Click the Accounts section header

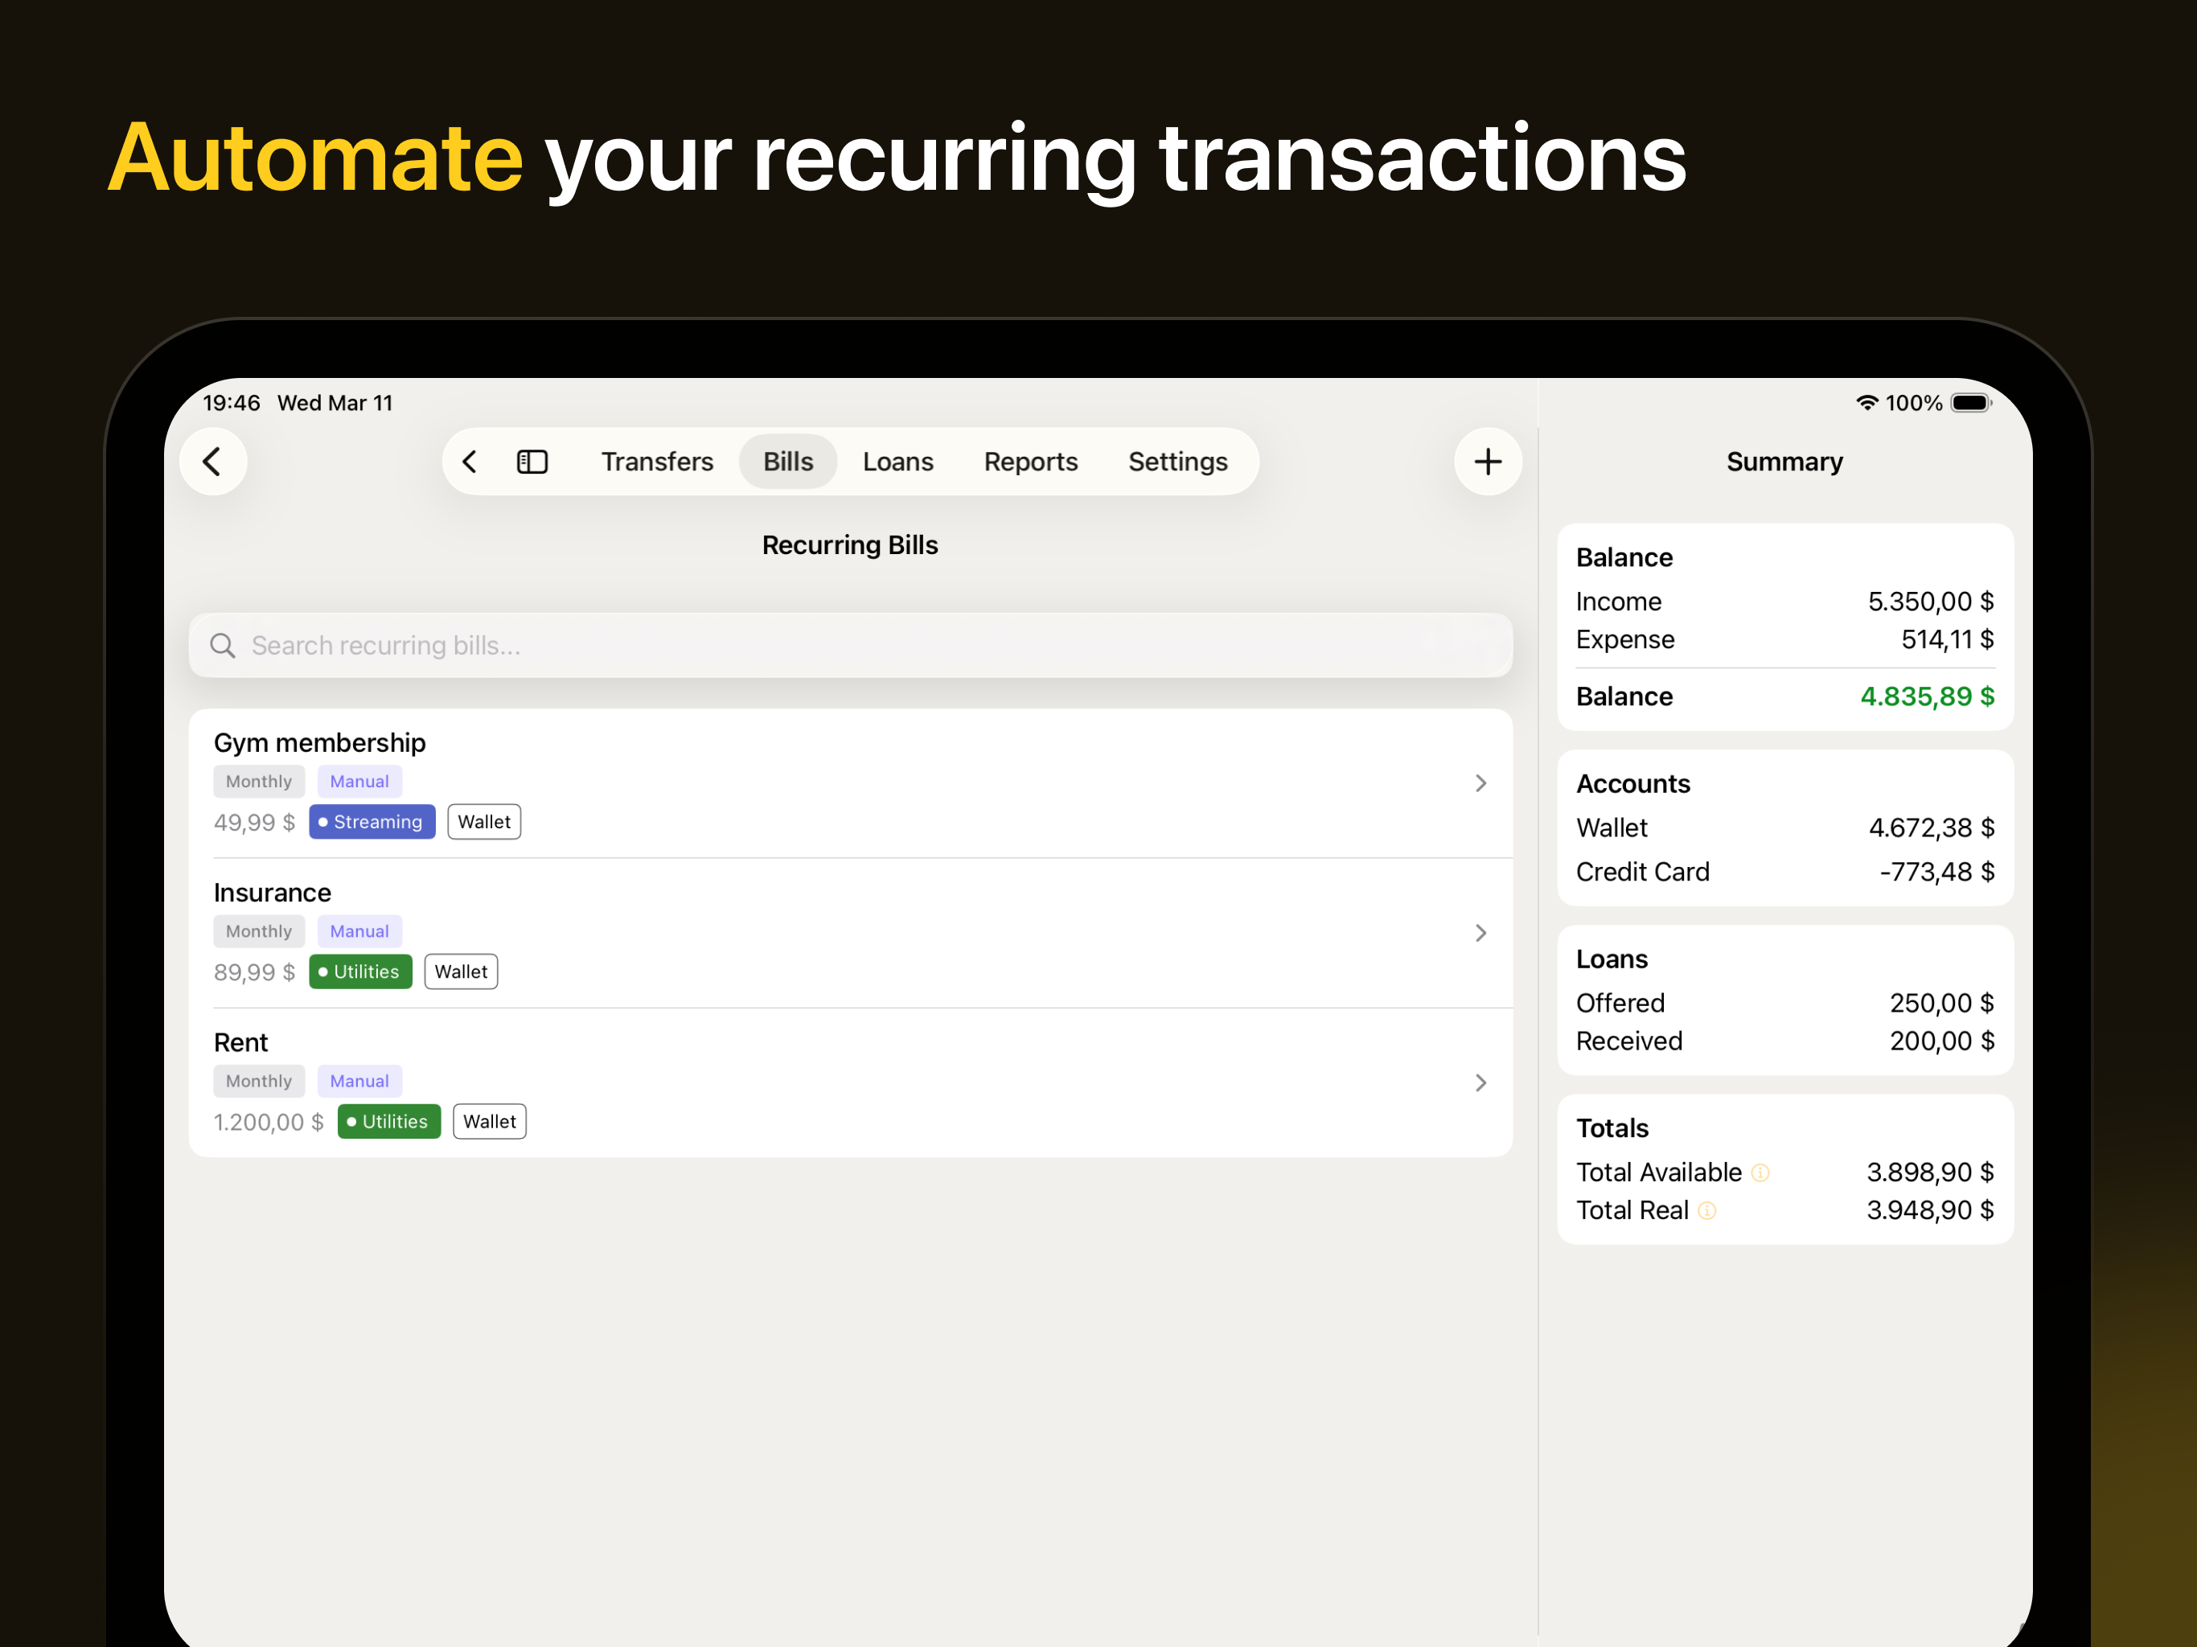[1632, 784]
